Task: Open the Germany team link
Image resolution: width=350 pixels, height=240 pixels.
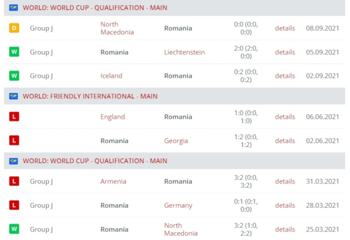Action: pos(178,206)
